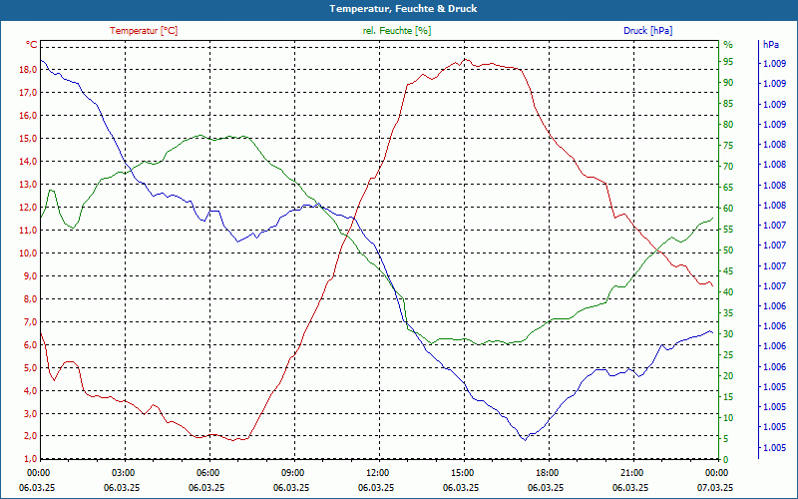Image resolution: width=798 pixels, height=499 pixels.
Task: Click the 25 humidity axis tick
Action: click(728, 354)
